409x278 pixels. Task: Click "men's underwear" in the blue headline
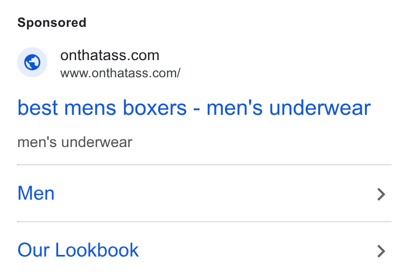(288, 108)
